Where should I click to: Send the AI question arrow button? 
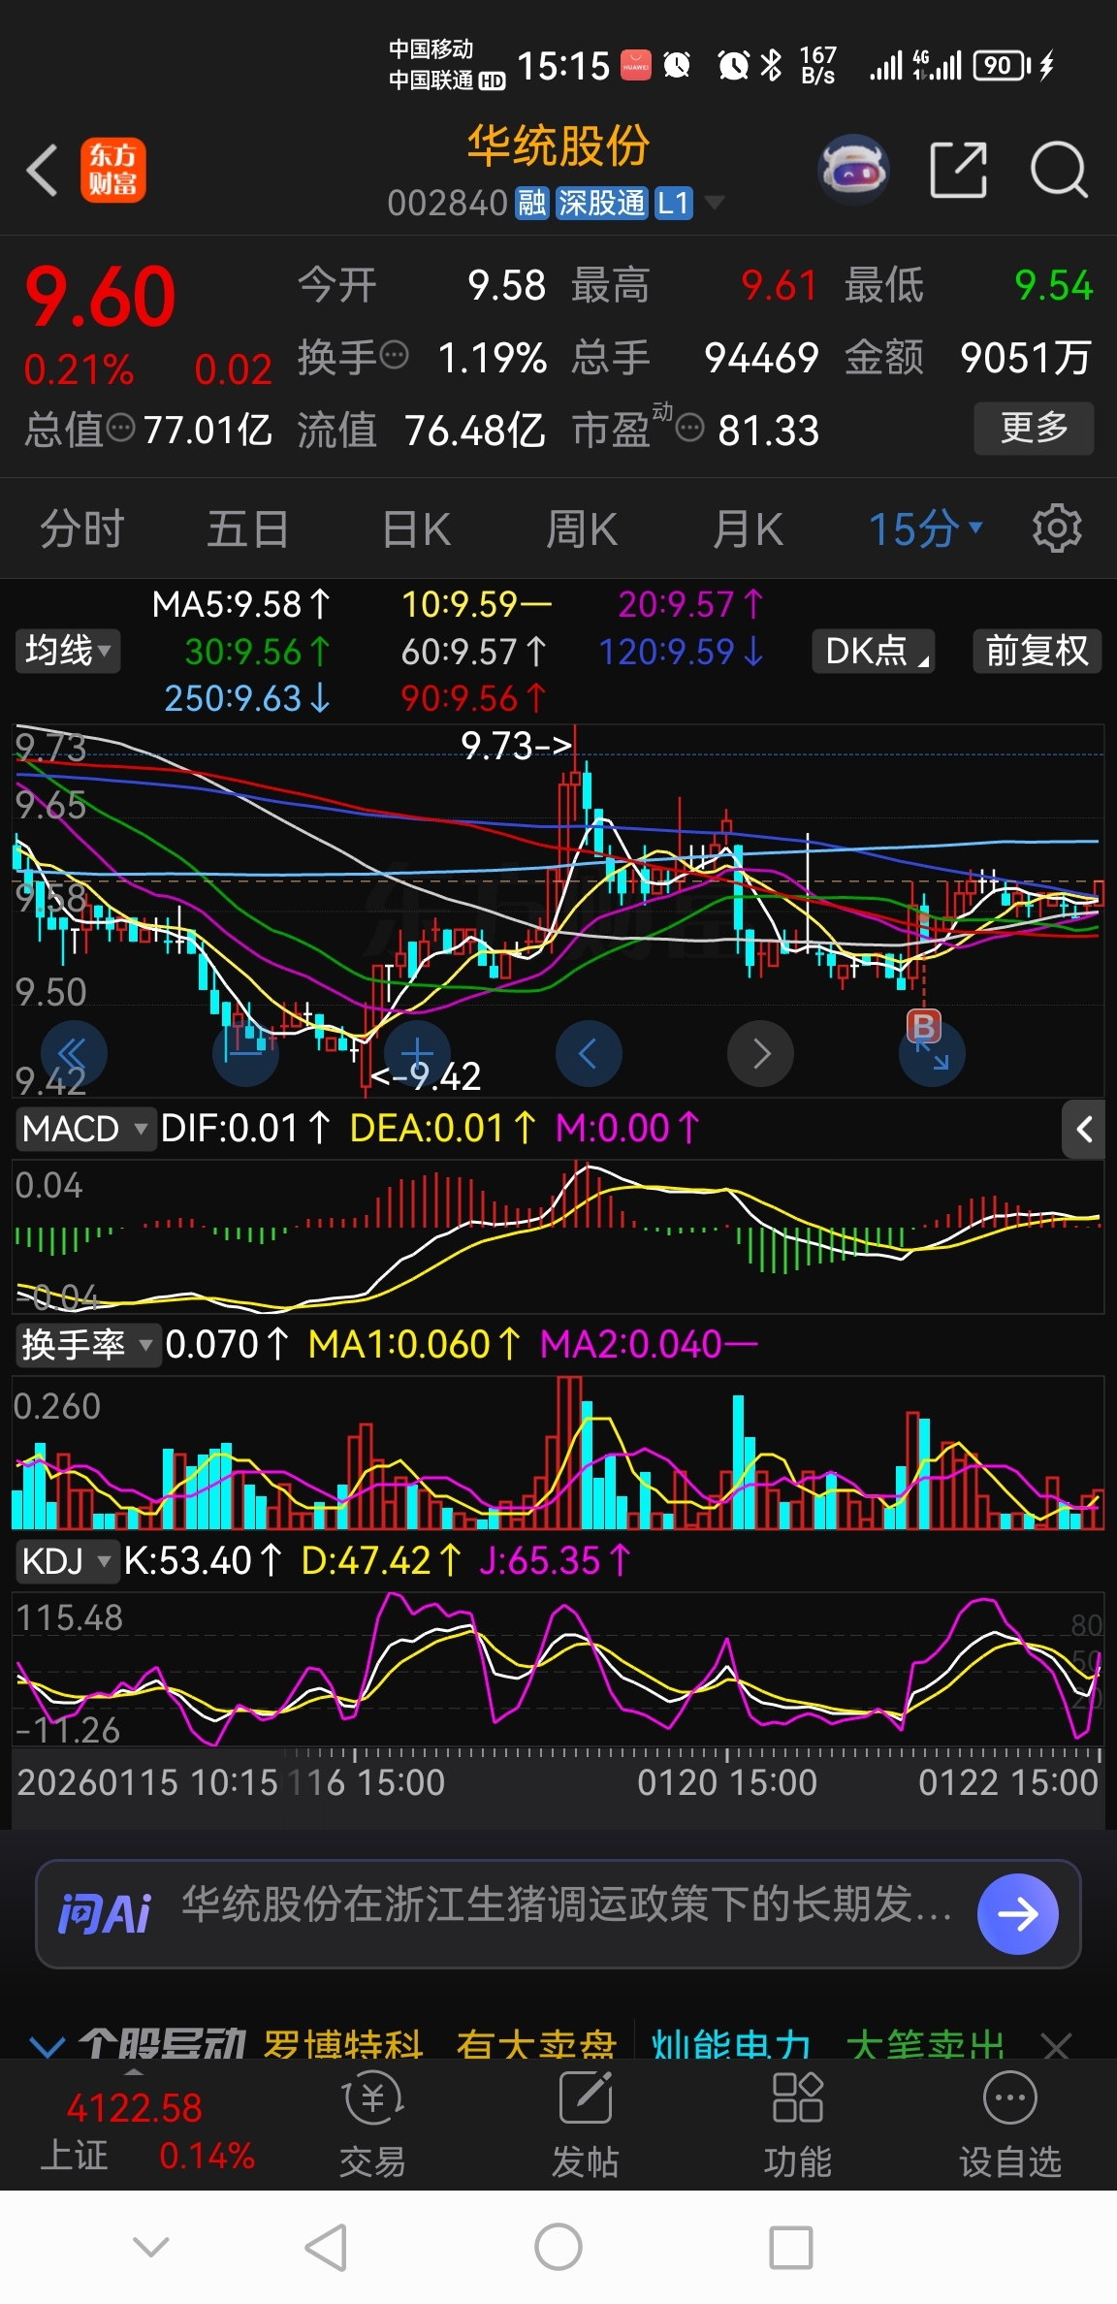pos(1017,1913)
